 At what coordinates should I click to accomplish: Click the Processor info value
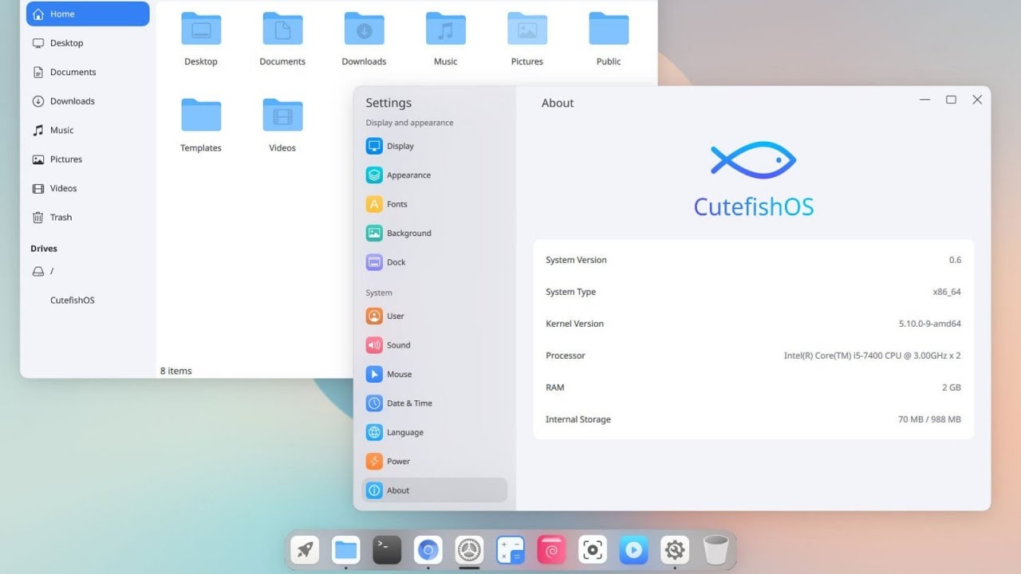pos(872,356)
